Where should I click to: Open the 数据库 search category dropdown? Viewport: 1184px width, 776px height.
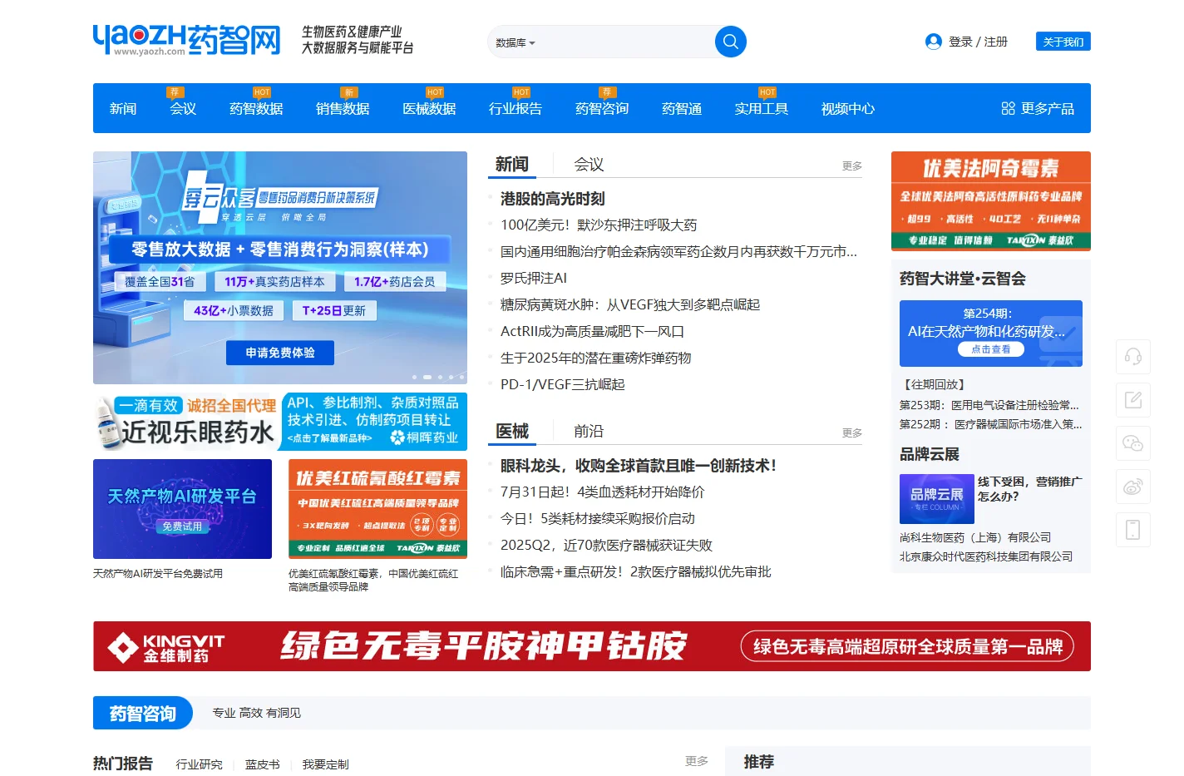[516, 43]
